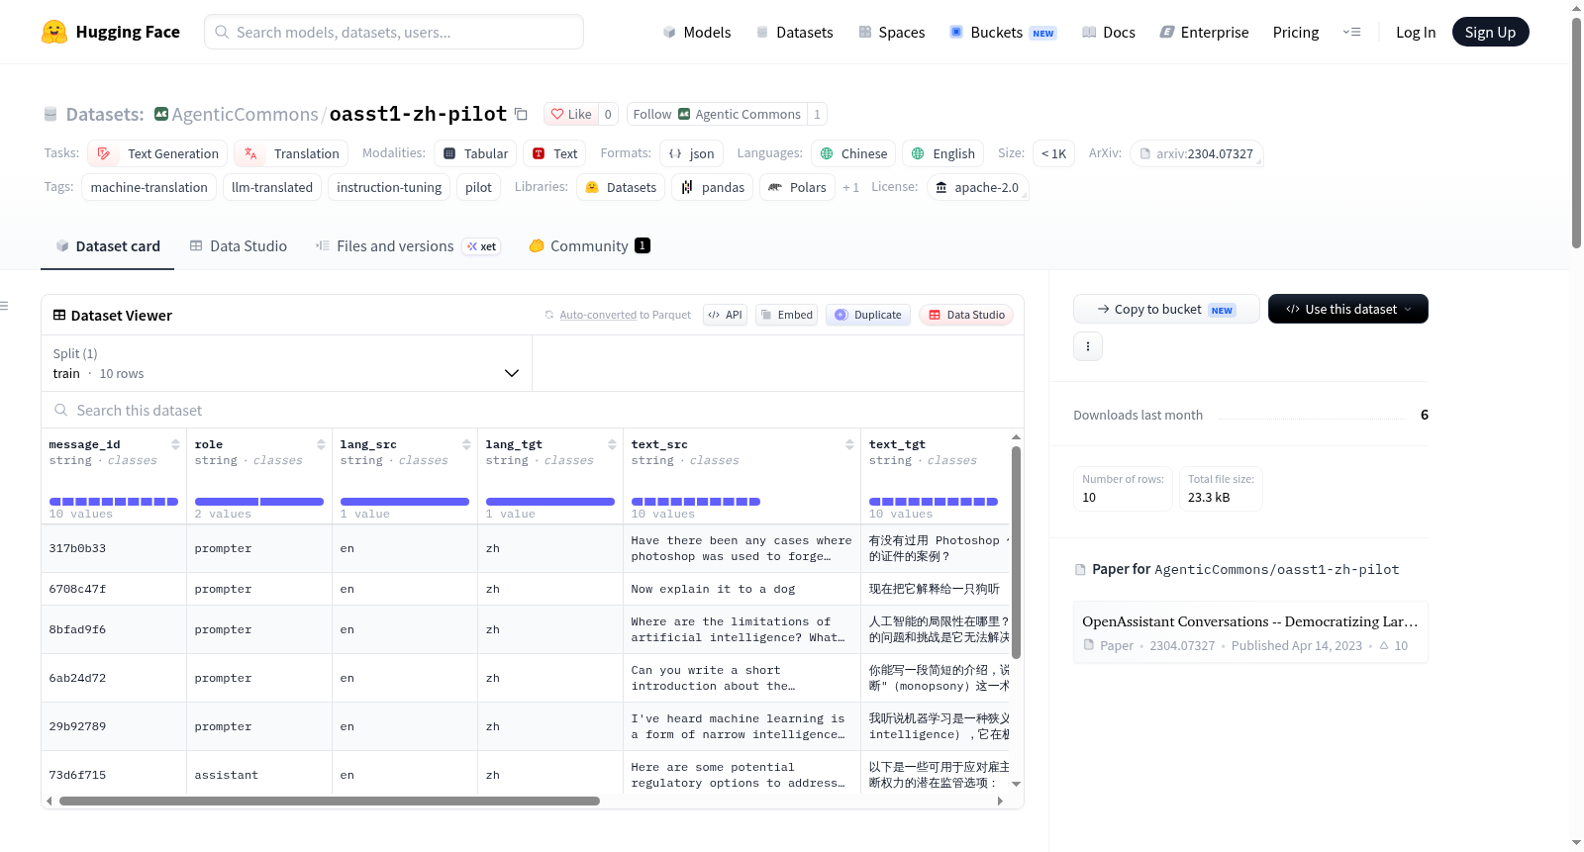Sort the message_id column
This screenshot has width=1584, height=852.
pos(175,445)
